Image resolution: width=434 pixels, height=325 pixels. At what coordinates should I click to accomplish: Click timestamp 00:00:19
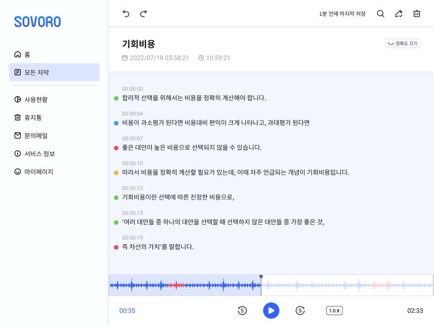coord(132,238)
